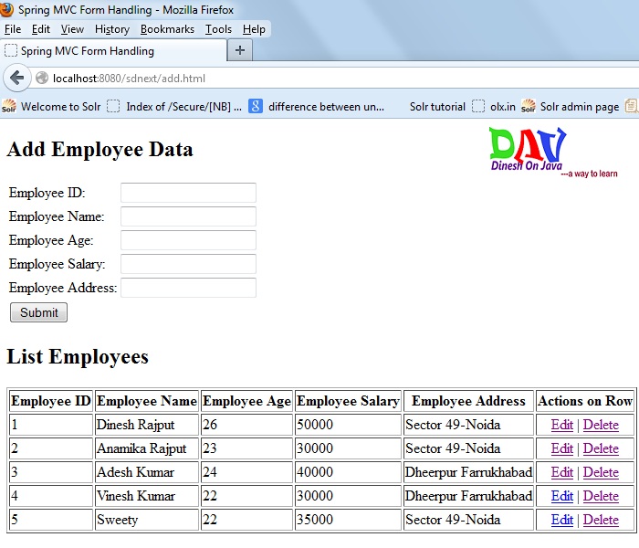Click the Dinesh On Java logo
The height and width of the screenshot is (548, 639).
(553, 153)
